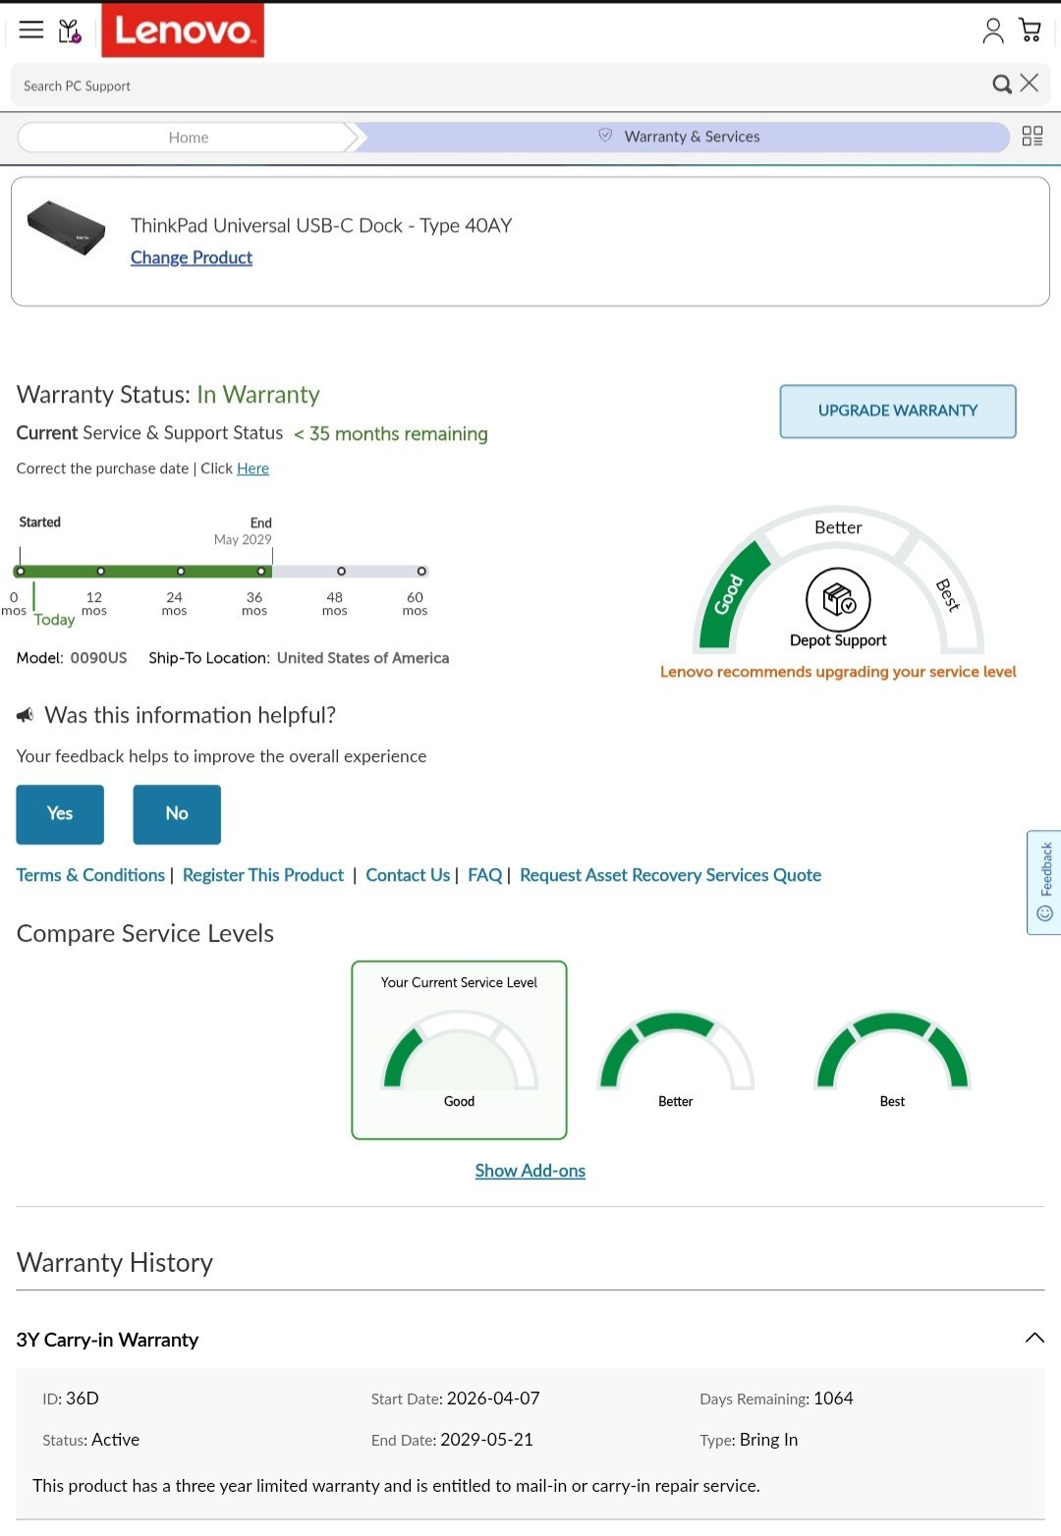Select the Home breadcrumb tab

188,137
